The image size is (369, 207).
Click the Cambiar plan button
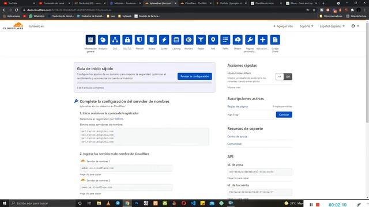(284, 115)
